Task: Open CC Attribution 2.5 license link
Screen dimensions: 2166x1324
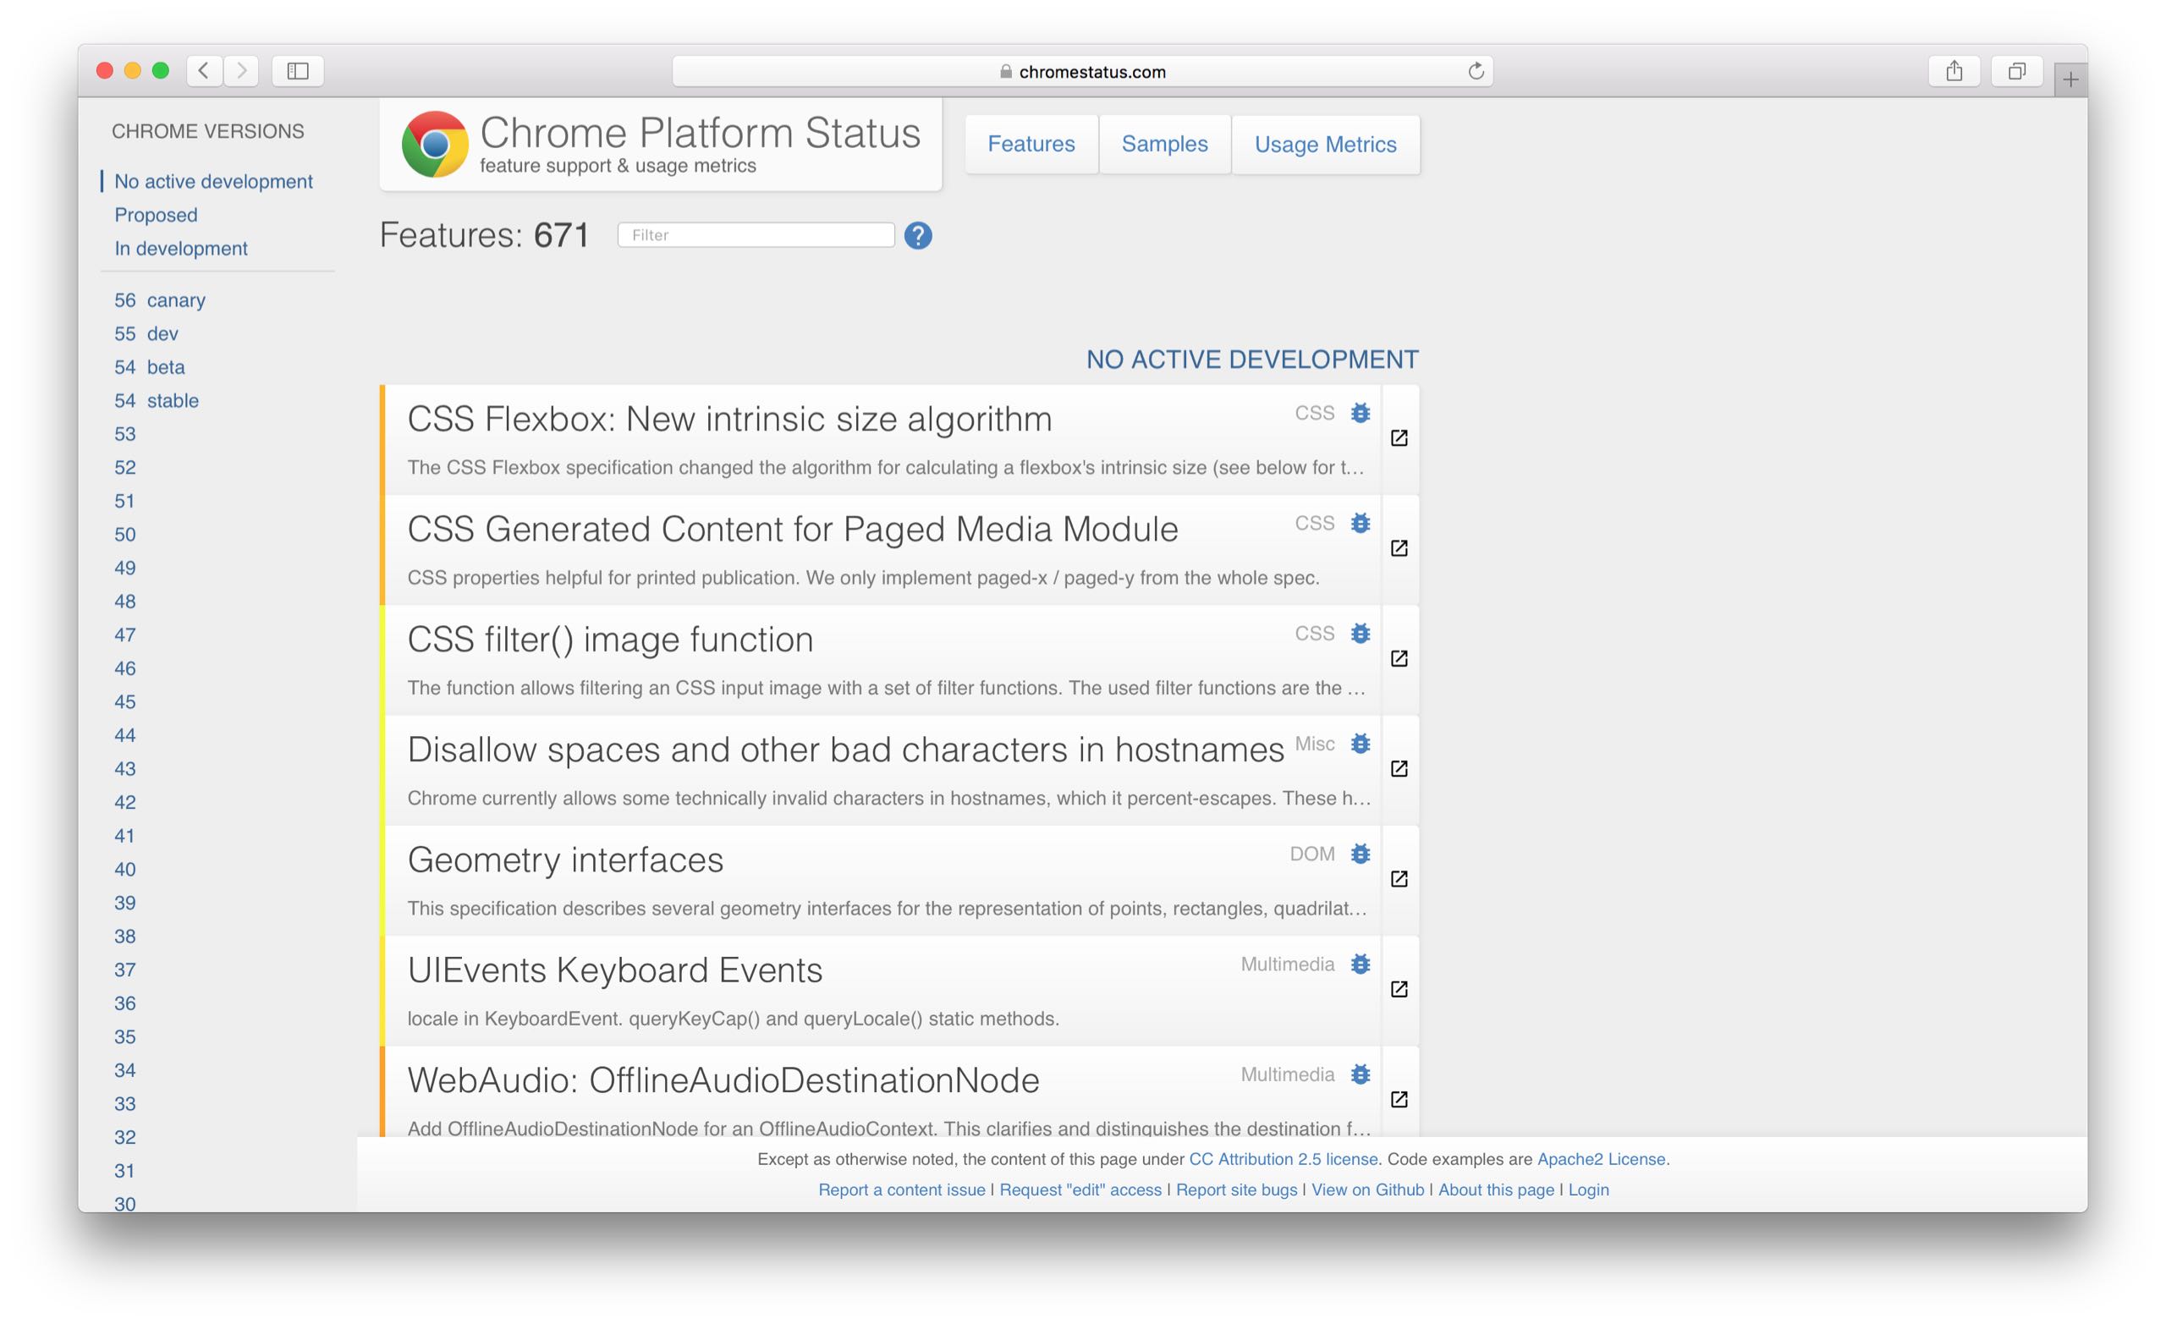Action: click(x=1283, y=1159)
